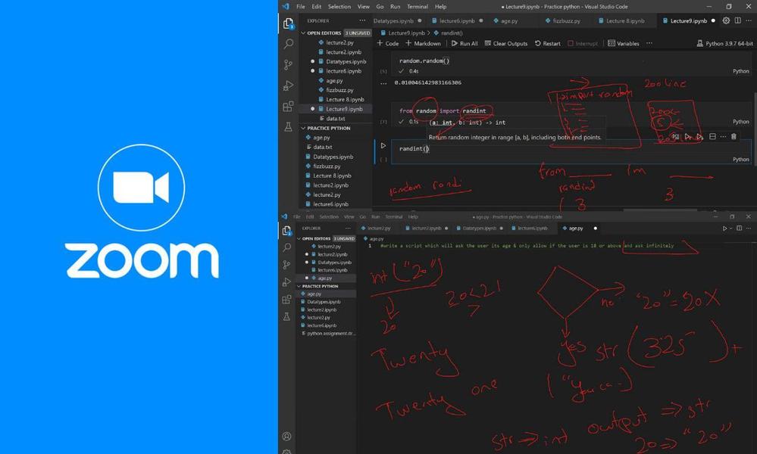Open Explorer more actions in Lecture9 window
The image size is (757, 454).
pos(362,20)
